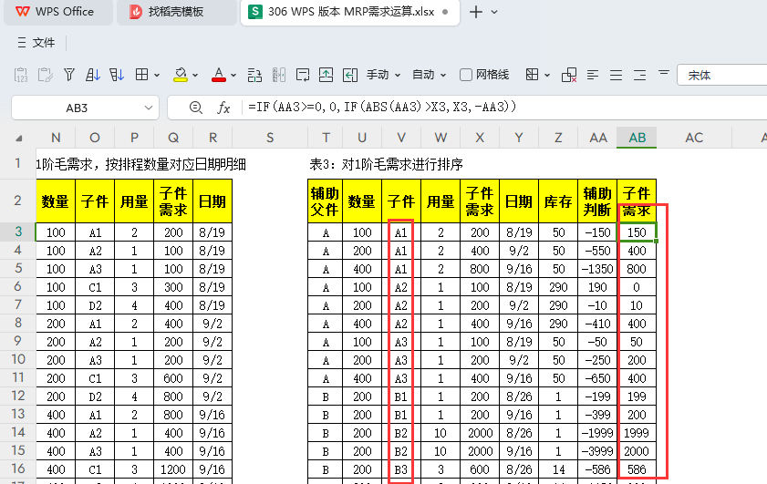Select column header AC
767x484 pixels.
(694, 138)
